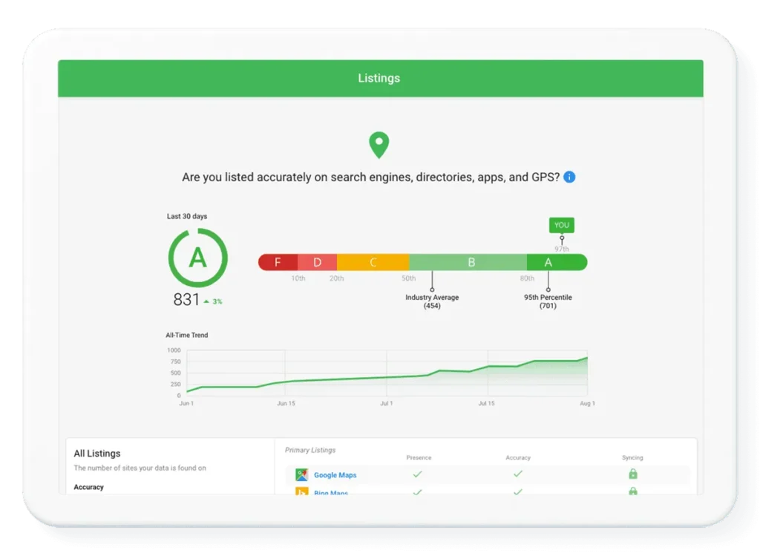Open the Bing Maps listing link
Image resolution: width=760 pixels, height=559 pixels.
(x=331, y=492)
